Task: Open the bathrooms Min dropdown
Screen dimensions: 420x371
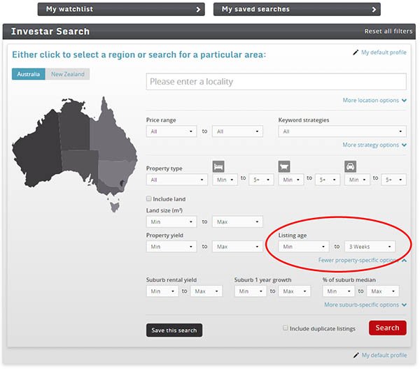Action: pyautogui.click(x=291, y=180)
